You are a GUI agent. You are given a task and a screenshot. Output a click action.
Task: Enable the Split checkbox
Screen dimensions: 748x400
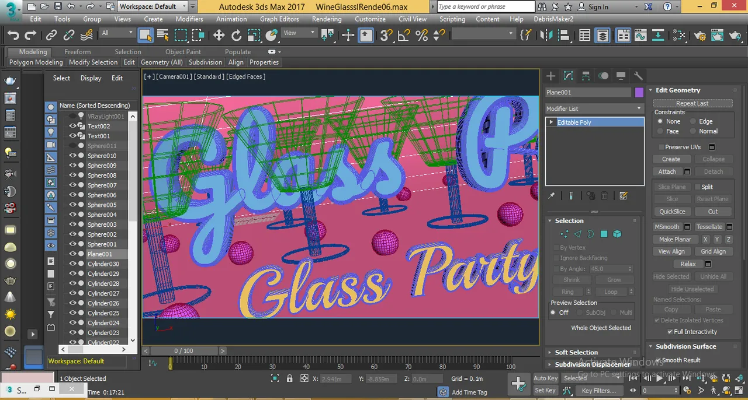(697, 187)
